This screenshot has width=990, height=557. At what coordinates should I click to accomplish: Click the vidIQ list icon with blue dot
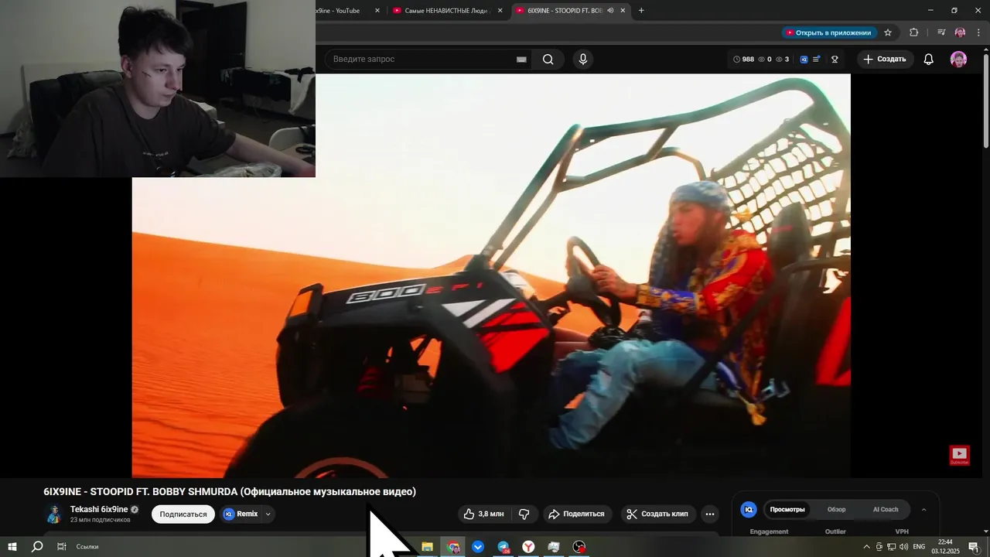pyautogui.click(x=818, y=60)
